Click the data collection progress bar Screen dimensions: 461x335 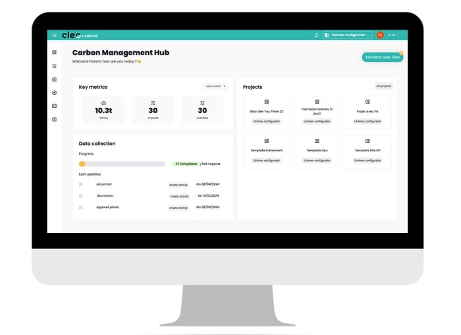tap(122, 163)
